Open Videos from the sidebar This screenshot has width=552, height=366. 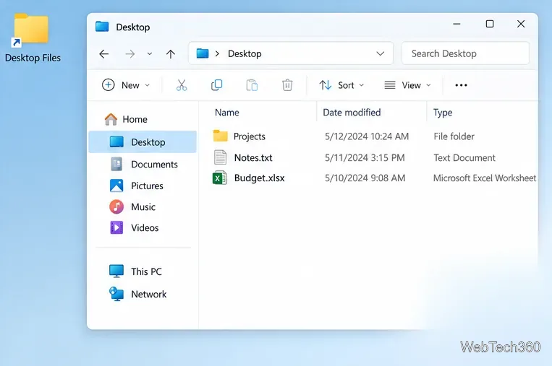(x=134, y=227)
